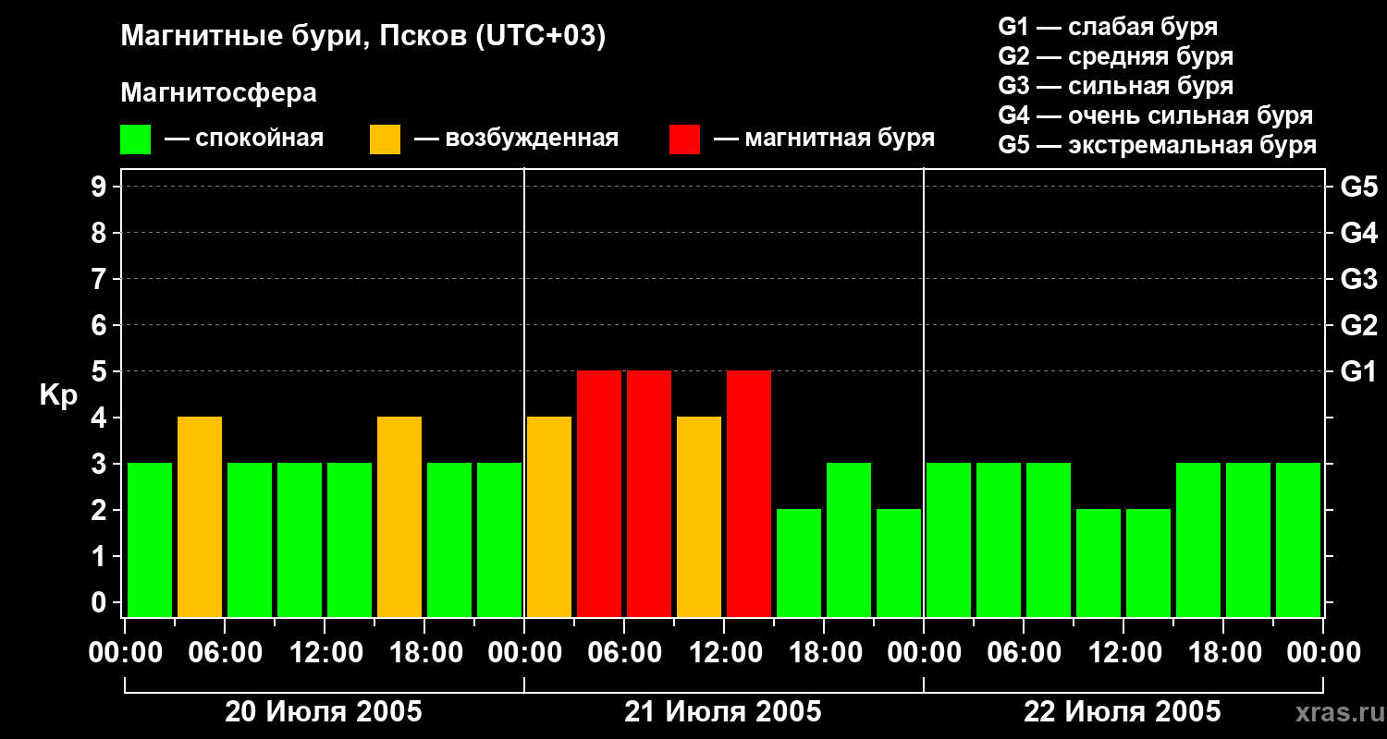Click the right-axis G3 label beside the chart

pyautogui.click(x=1359, y=279)
